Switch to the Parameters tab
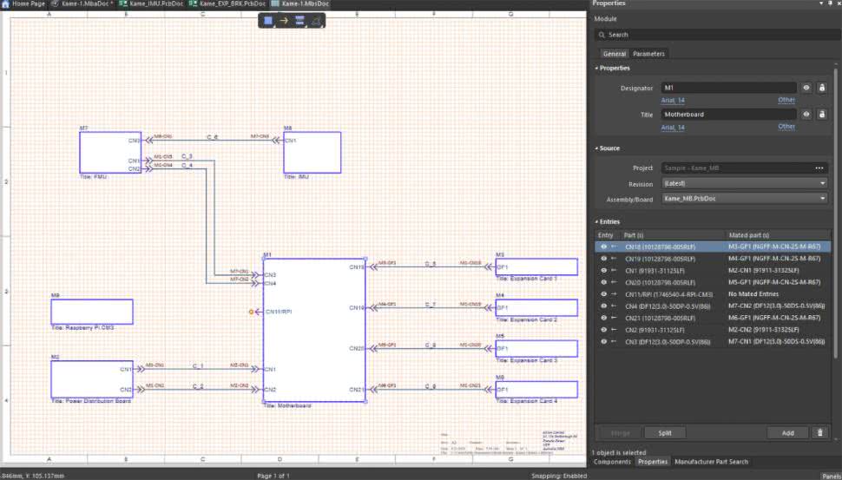842x480 pixels. [648, 54]
